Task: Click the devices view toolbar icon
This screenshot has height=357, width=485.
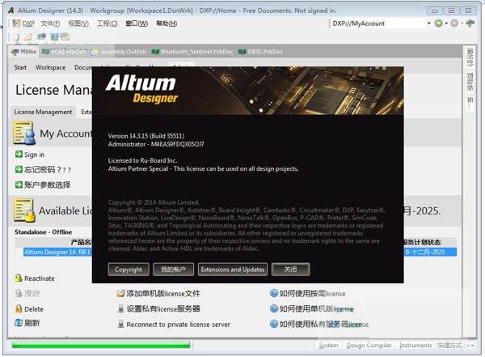Action: coord(54,37)
